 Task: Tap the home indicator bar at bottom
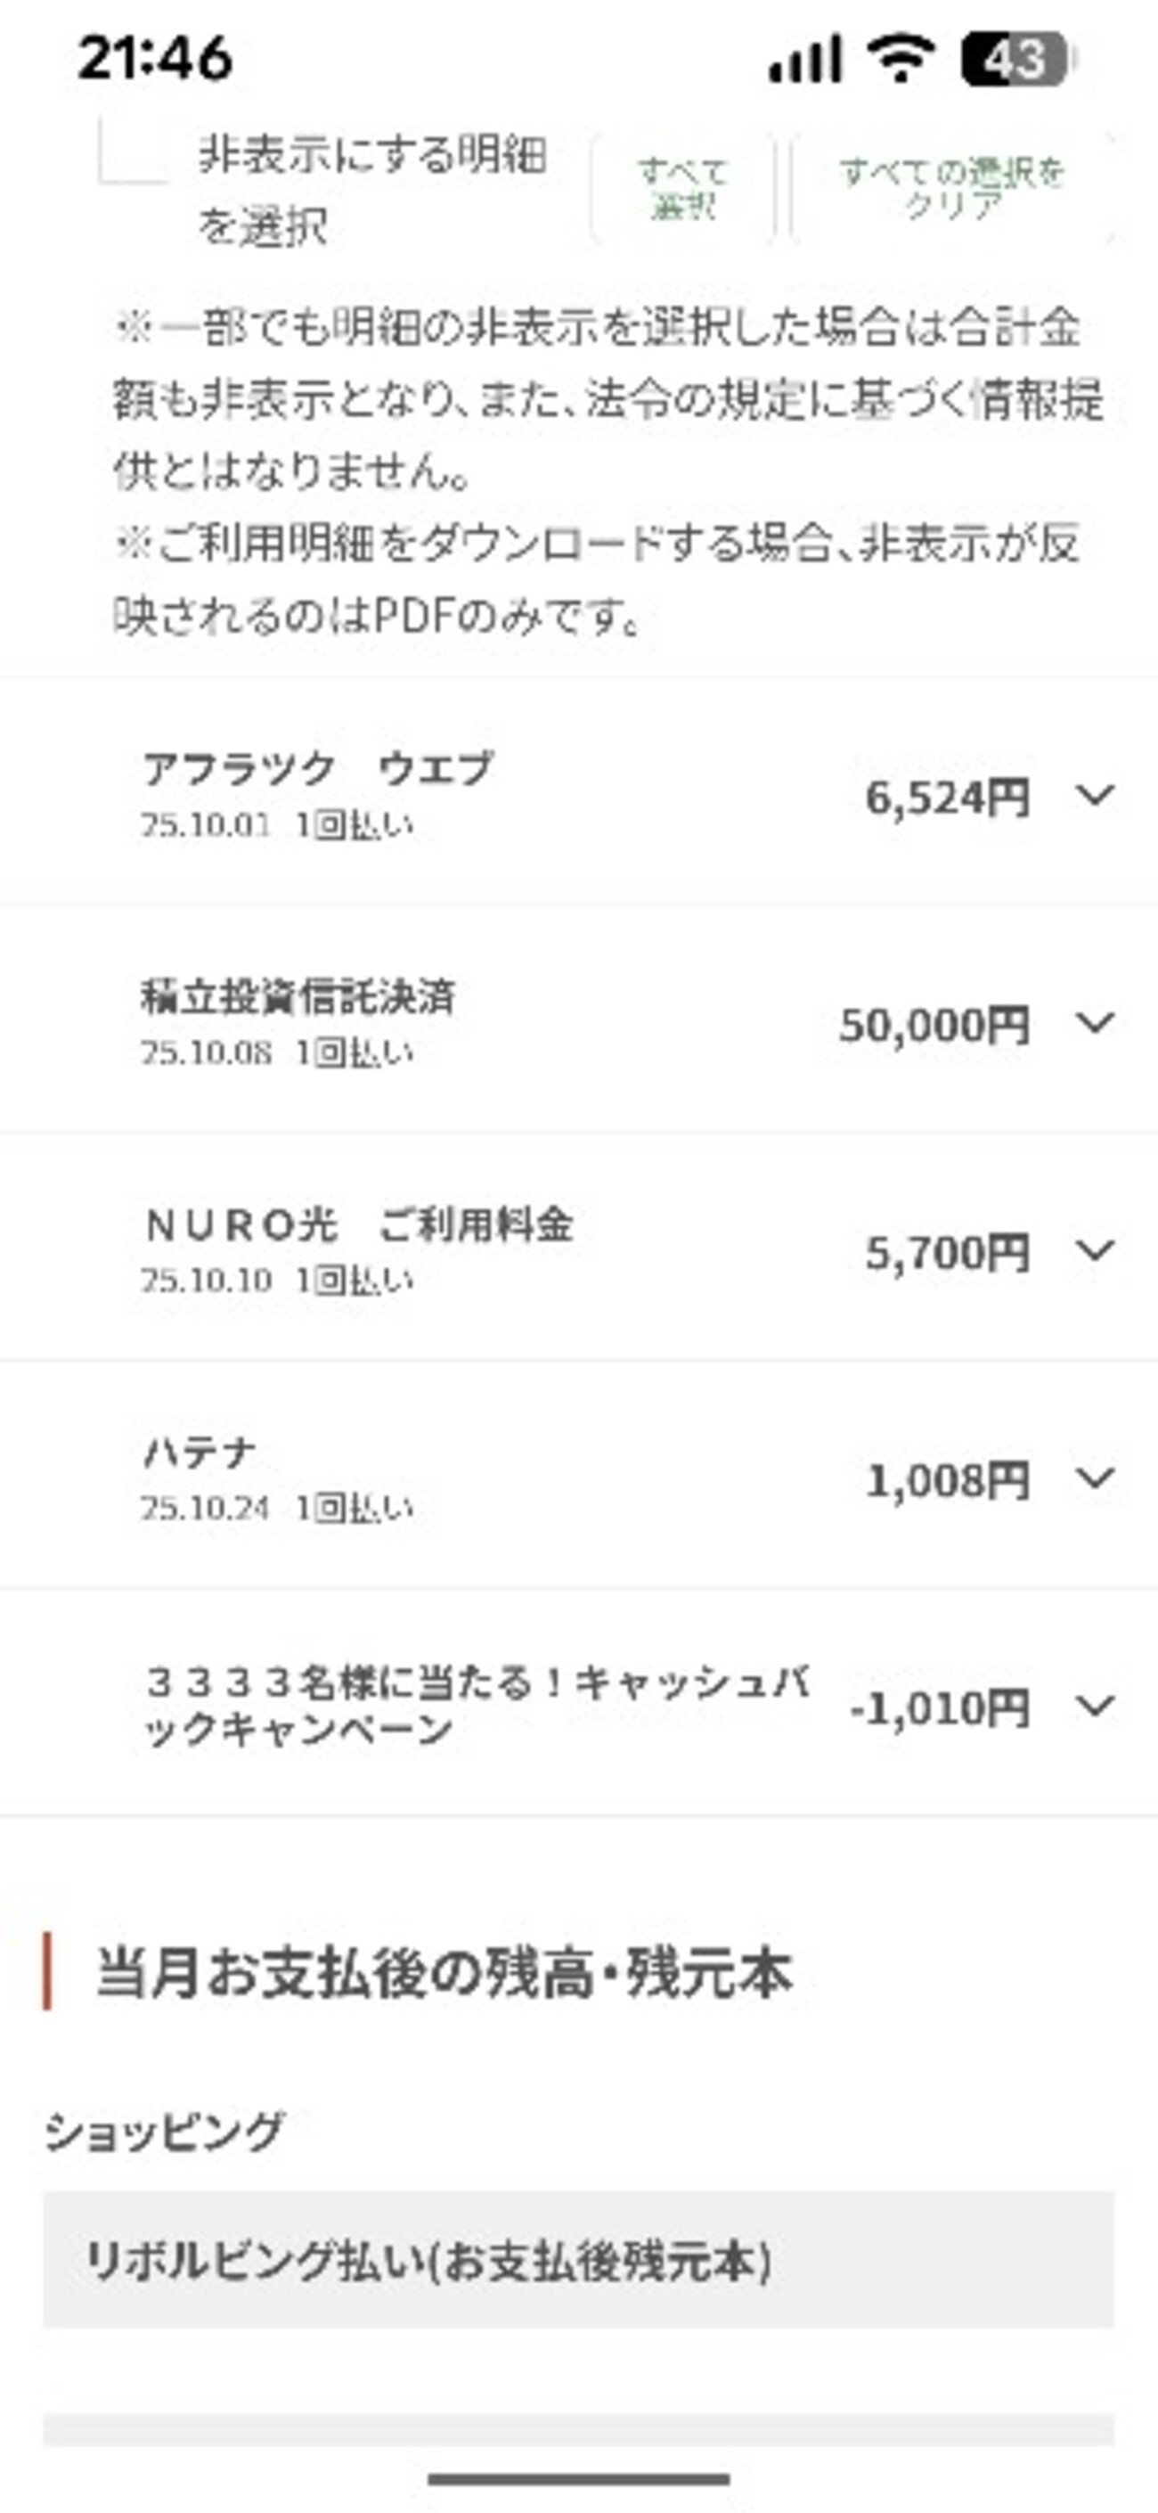pos(578,2479)
